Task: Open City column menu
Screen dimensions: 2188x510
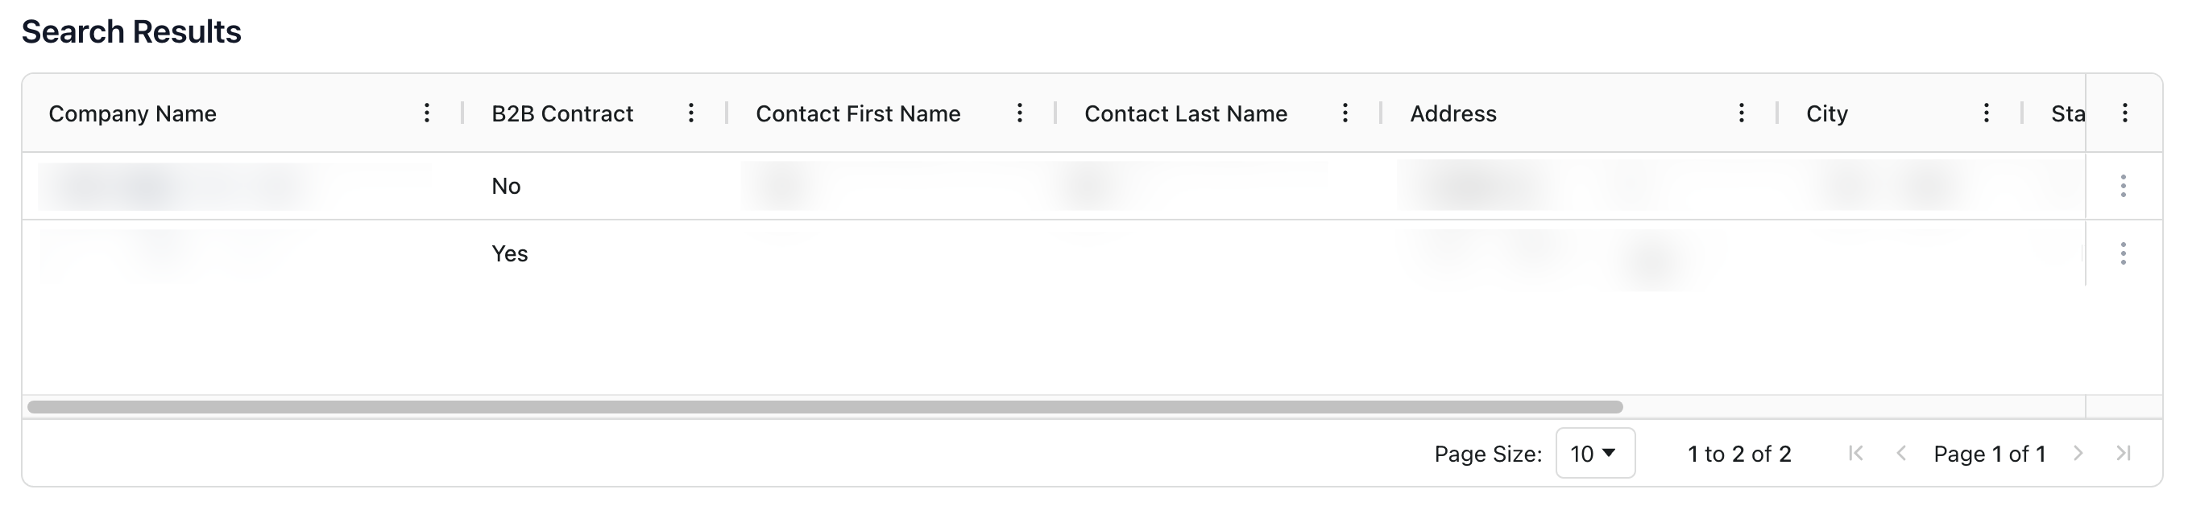Action: pyautogui.click(x=1986, y=113)
